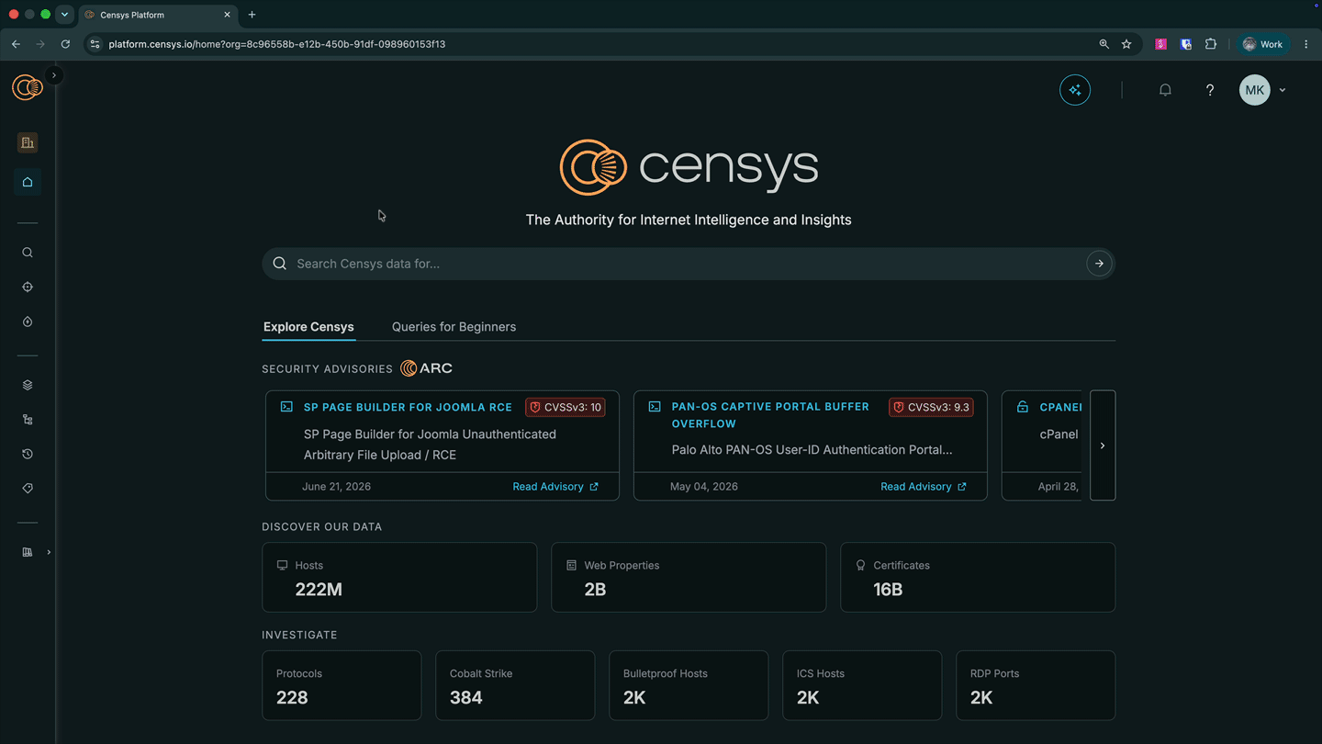The width and height of the screenshot is (1322, 744).
Task: Click the search data input field
Action: 689,264
